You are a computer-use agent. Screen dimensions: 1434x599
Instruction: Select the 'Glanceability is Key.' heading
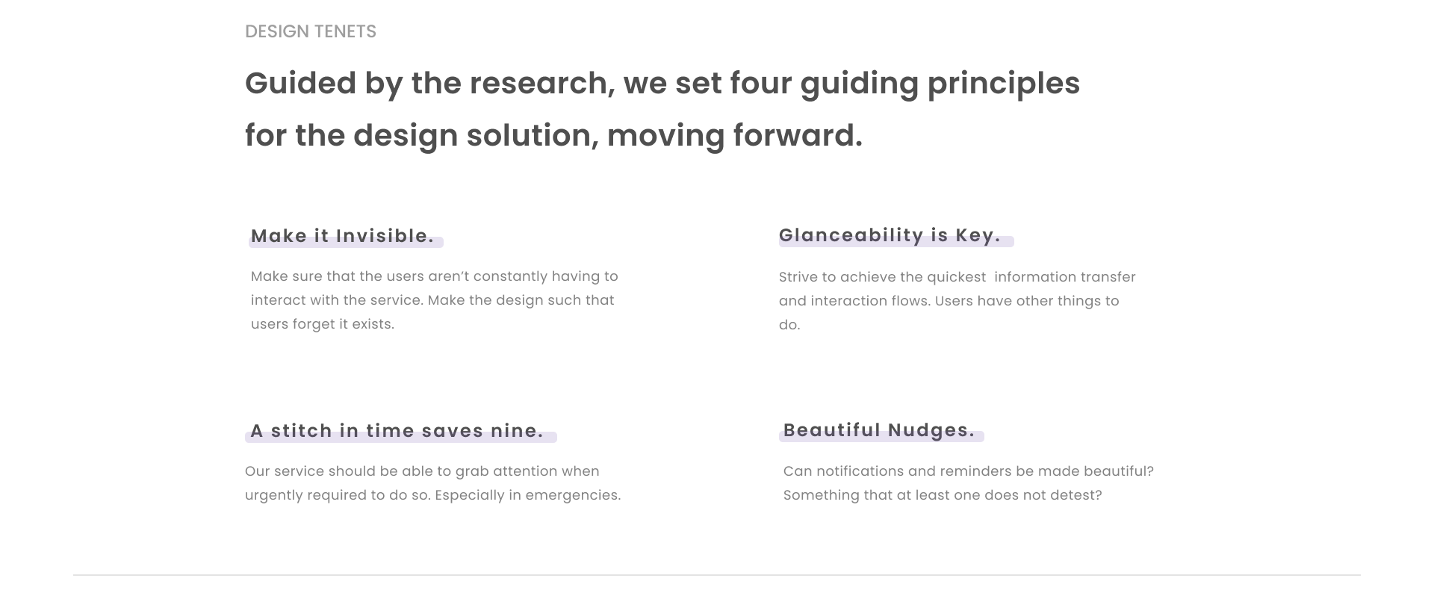890,236
